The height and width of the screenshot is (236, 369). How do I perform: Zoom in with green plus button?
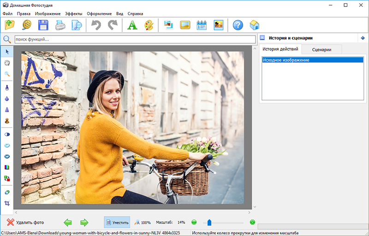tap(252, 222)
